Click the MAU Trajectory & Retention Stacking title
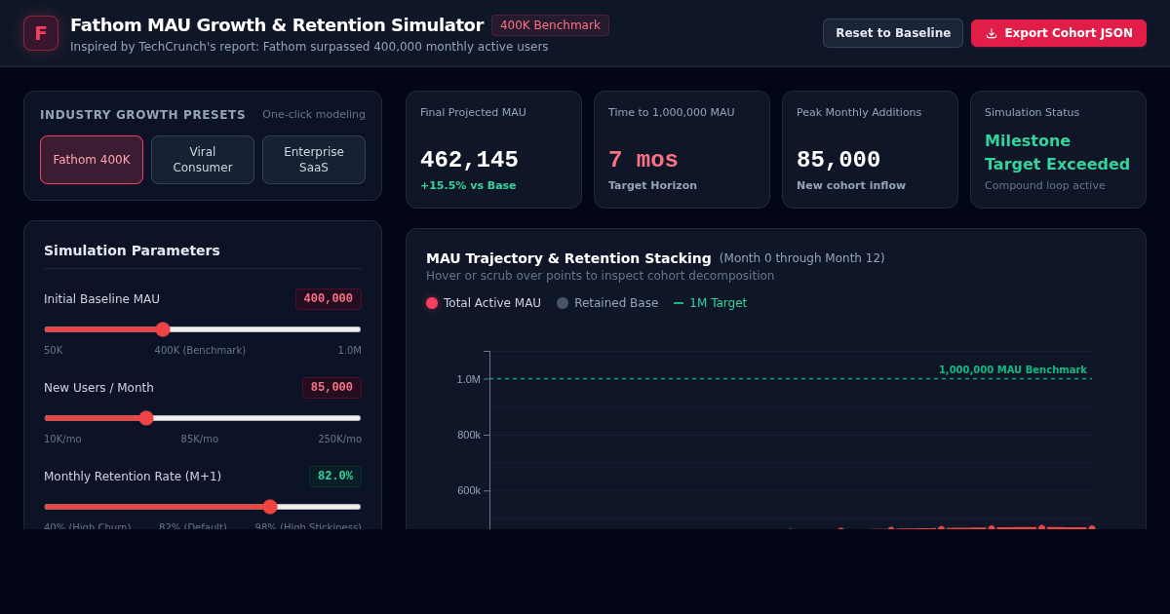 (x=568, y=258)
